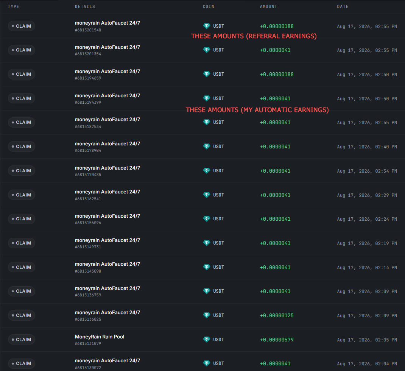Click the +0.0000041 amount for transaction #6815187534
This screenshot has width=405, height=371.
point(275,122)
